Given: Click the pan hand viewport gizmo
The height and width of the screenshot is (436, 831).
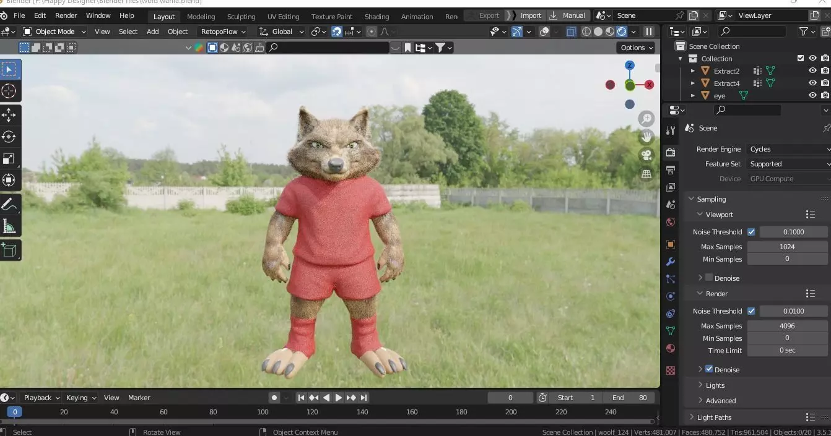Looking at the screenshot, I should 646,137.
